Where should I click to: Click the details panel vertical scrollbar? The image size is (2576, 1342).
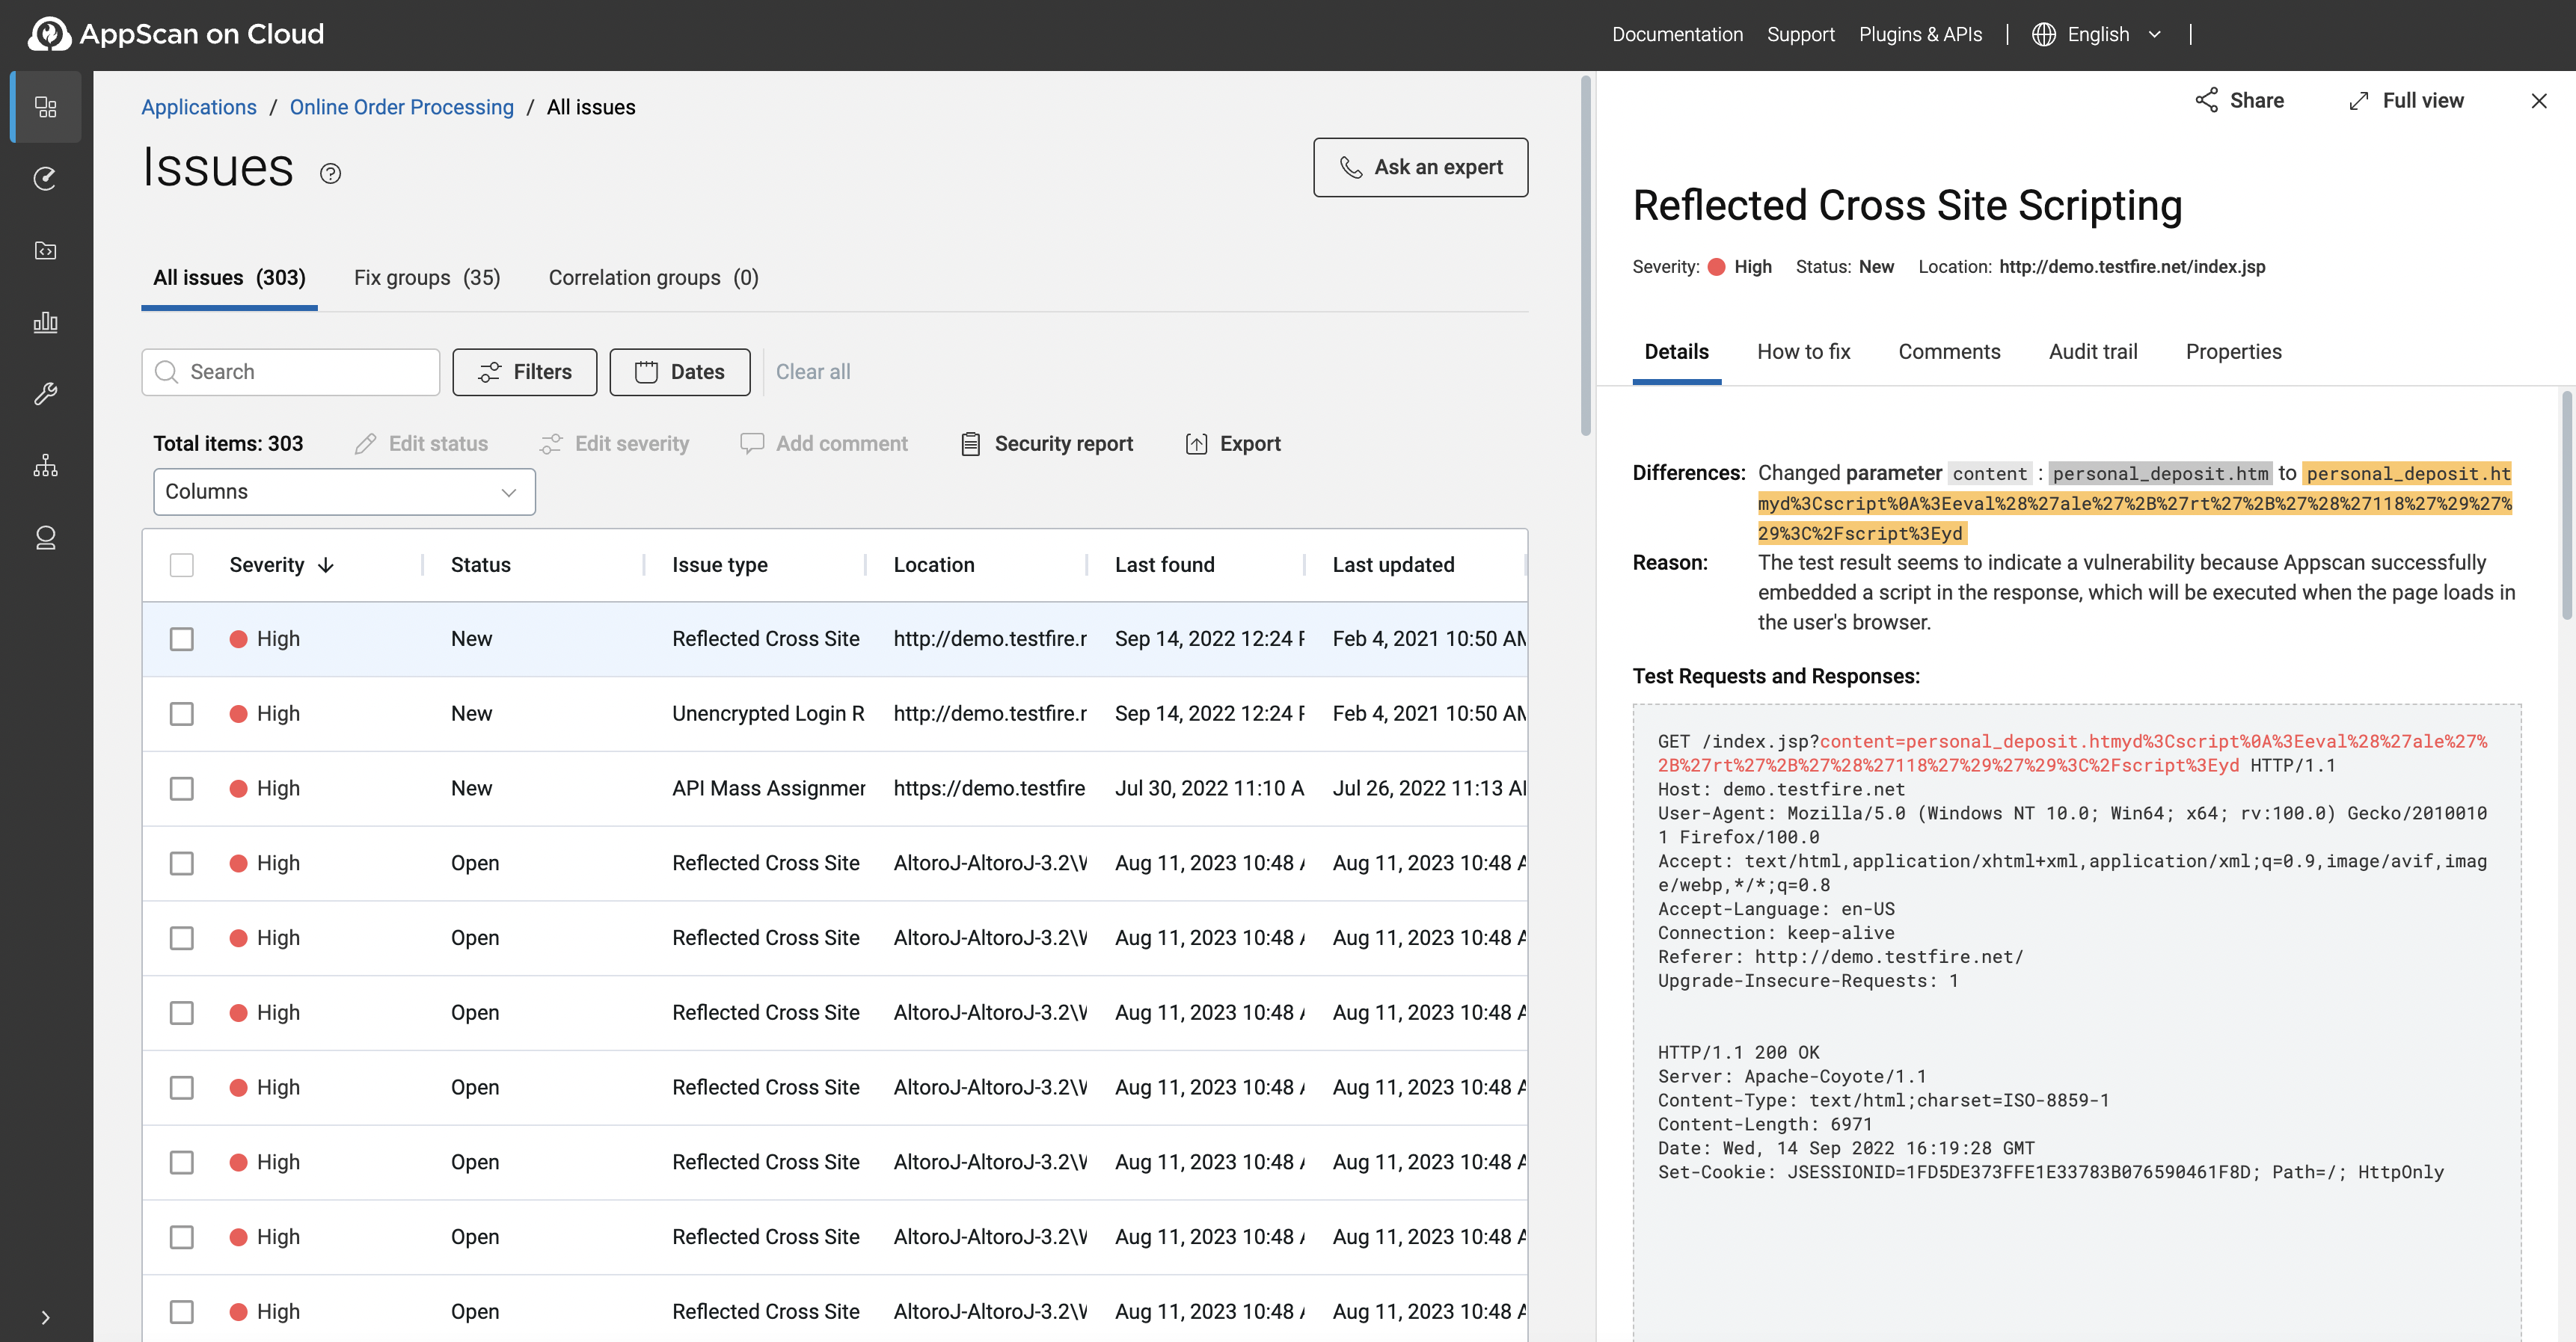coord(2566,505)
